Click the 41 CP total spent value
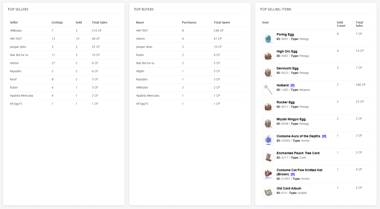 tap(218, 38)
